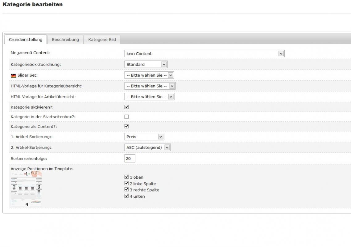Enable Kategorie in der Startseitenbox checkbox

126,117
